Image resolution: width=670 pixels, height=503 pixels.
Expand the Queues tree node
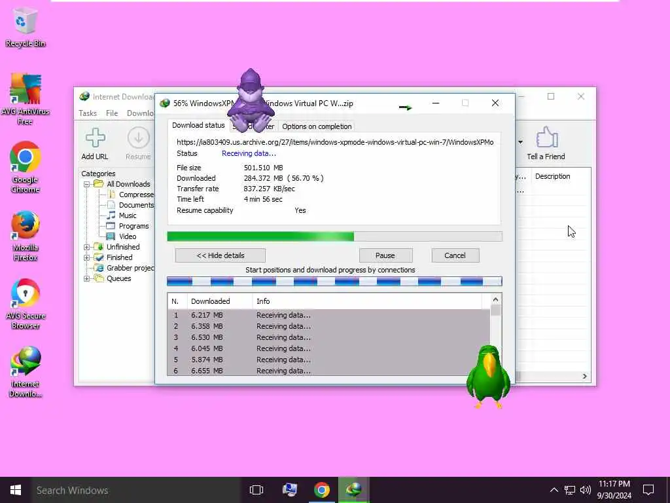click(x=87, y=278)
